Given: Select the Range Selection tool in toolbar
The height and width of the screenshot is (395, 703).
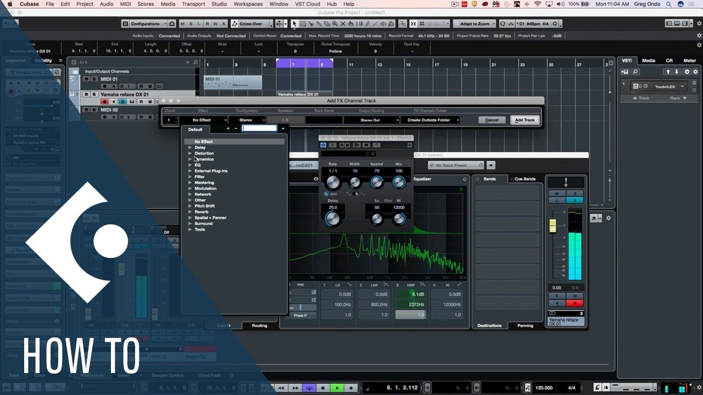Looking at the screenshot, I should coord(302,24).
